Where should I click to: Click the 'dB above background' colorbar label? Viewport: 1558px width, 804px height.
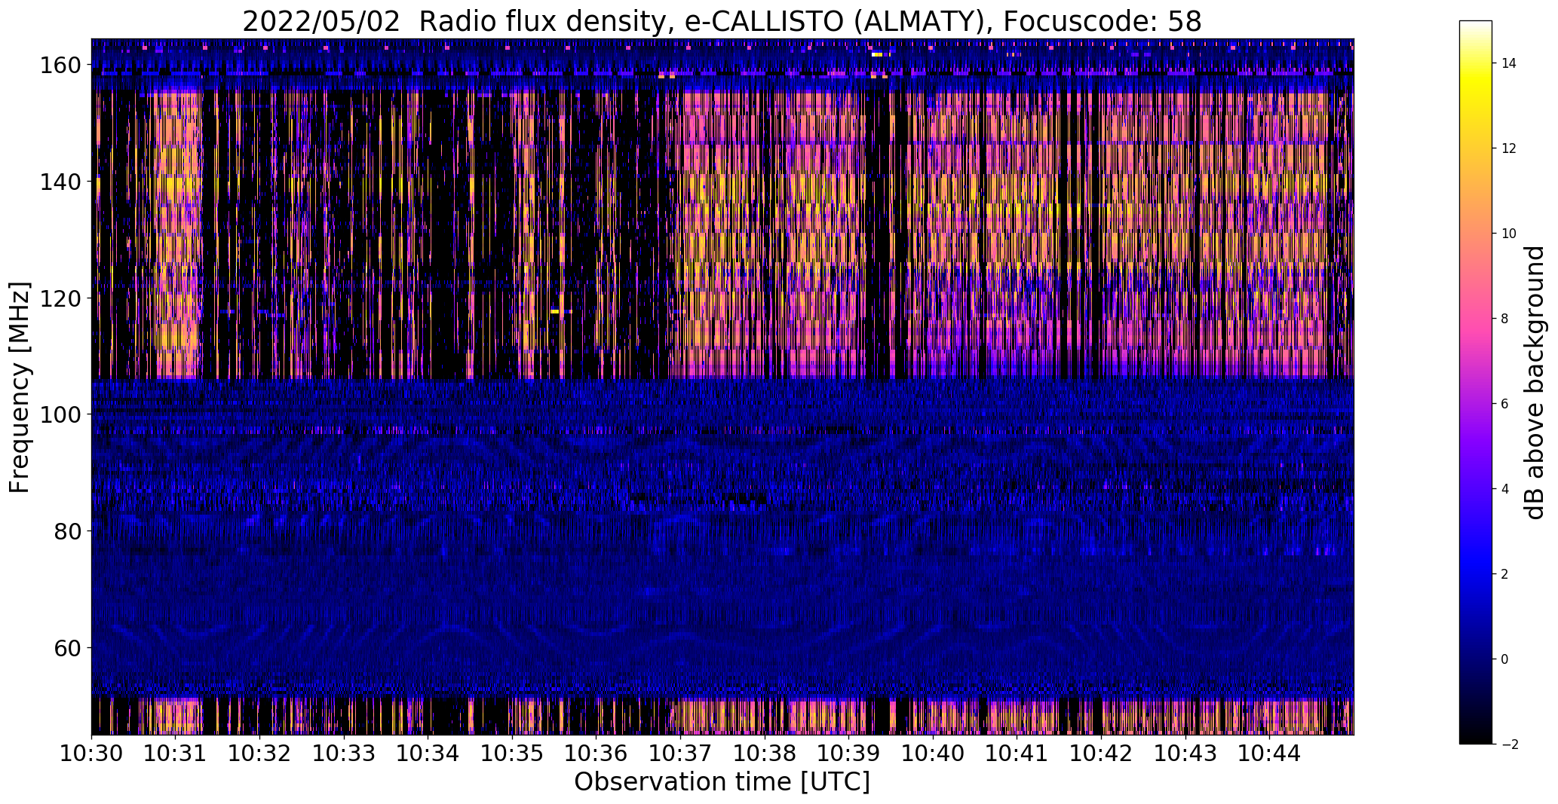(1535, 383)
